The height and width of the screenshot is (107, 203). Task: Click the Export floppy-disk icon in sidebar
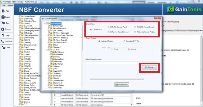click(x=3, y=17)
